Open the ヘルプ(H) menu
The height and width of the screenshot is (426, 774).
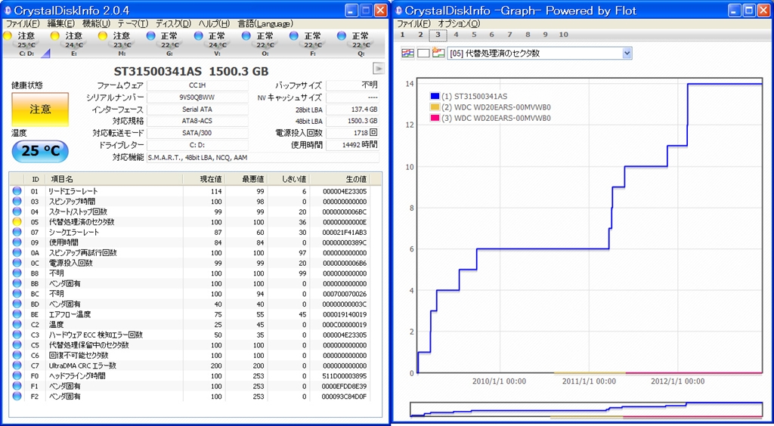click(x=214, y=23)
